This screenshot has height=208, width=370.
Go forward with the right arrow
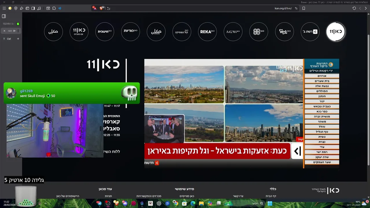tap(366, 8)
